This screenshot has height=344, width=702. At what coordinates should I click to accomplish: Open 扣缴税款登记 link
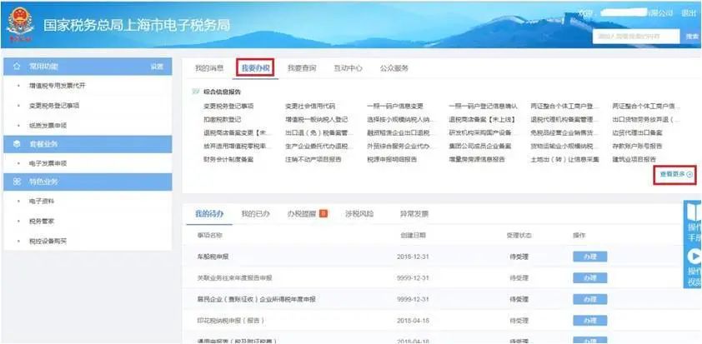[x=222, y=119]
